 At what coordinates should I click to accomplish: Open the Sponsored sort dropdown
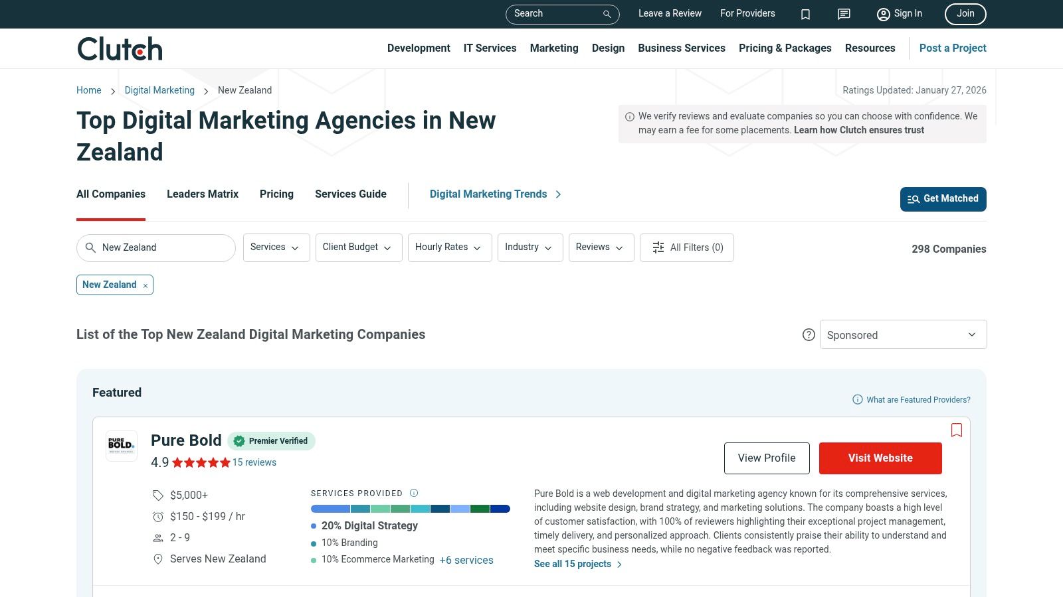902,334
